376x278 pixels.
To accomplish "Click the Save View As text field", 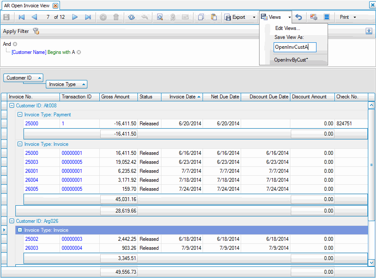I will 295,47.
